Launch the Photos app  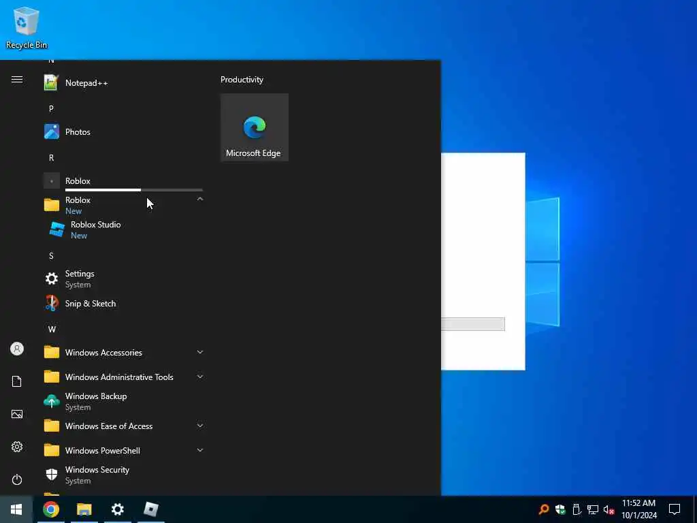123,131
